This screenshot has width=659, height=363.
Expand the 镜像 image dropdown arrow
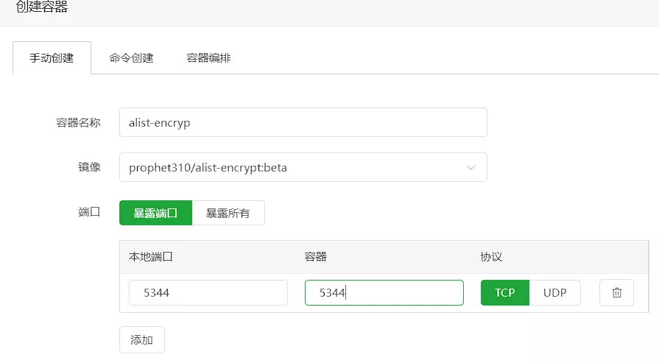471,168
